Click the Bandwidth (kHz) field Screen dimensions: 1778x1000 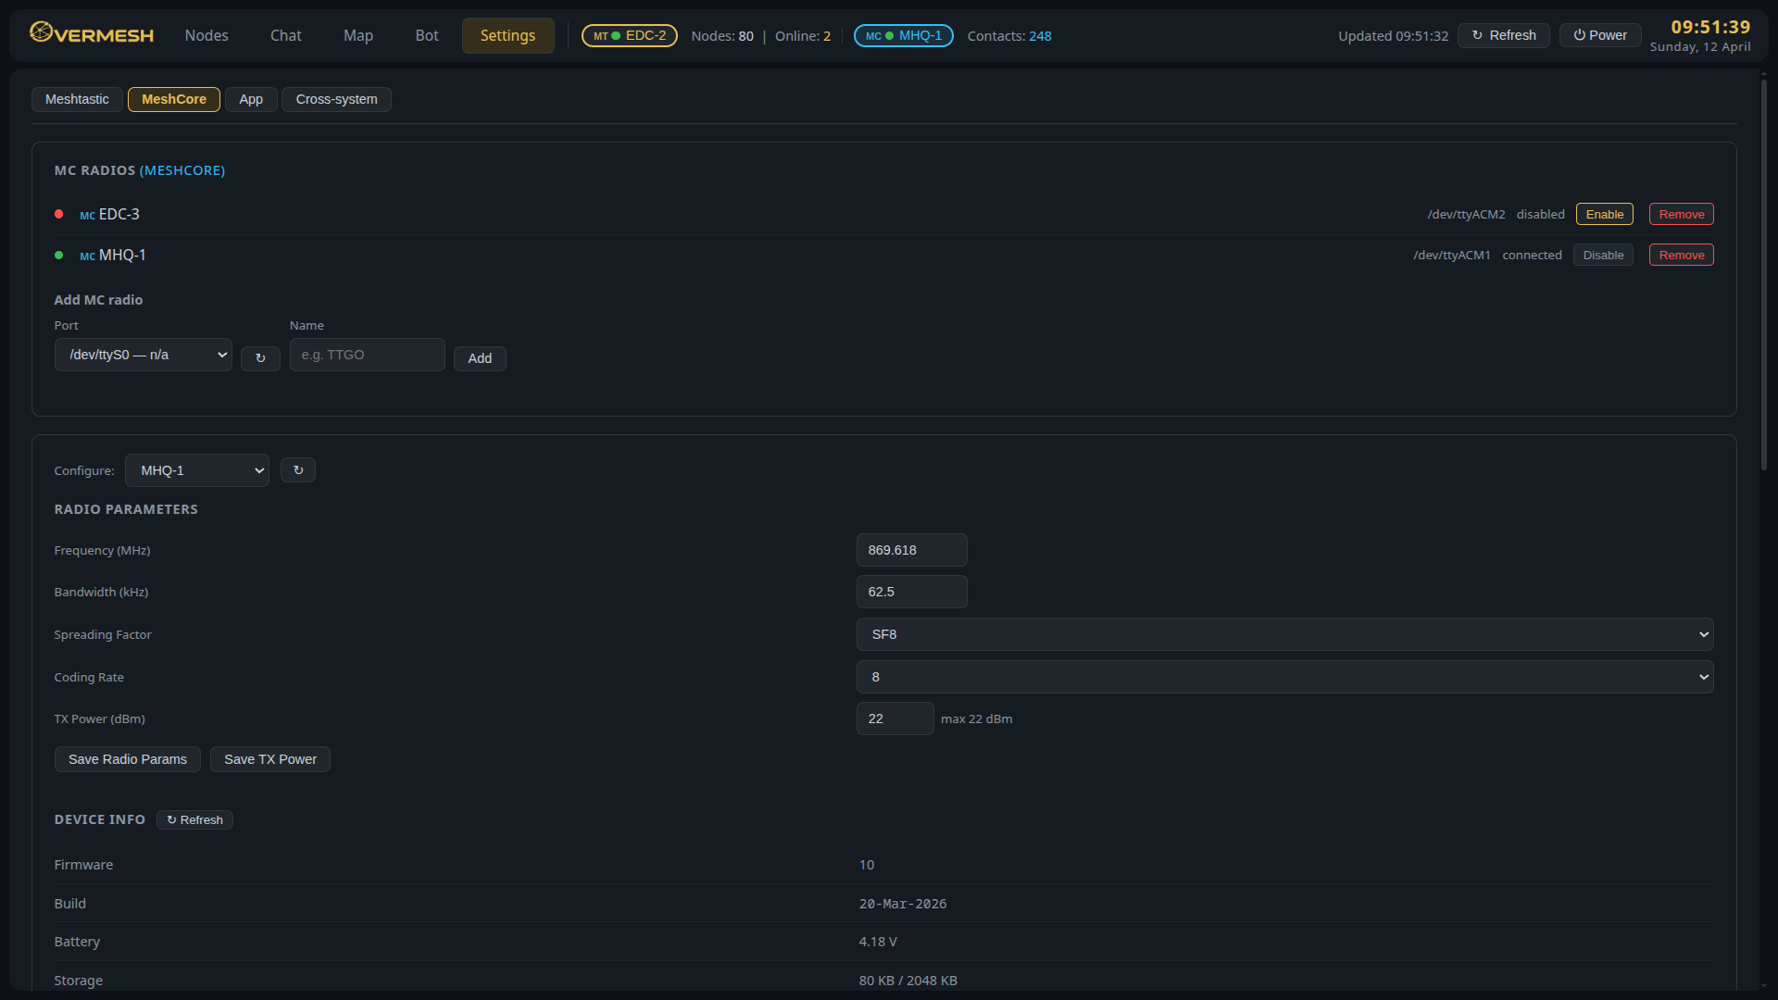pyautogui.click(x=912, y=592)
